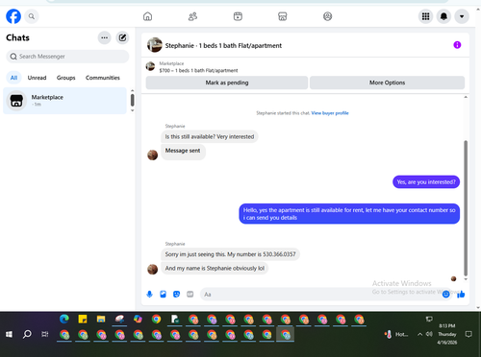The width and height of the screenshot is (481, 357).
Task: Open the Windows notification center
Action: (468, 334)
